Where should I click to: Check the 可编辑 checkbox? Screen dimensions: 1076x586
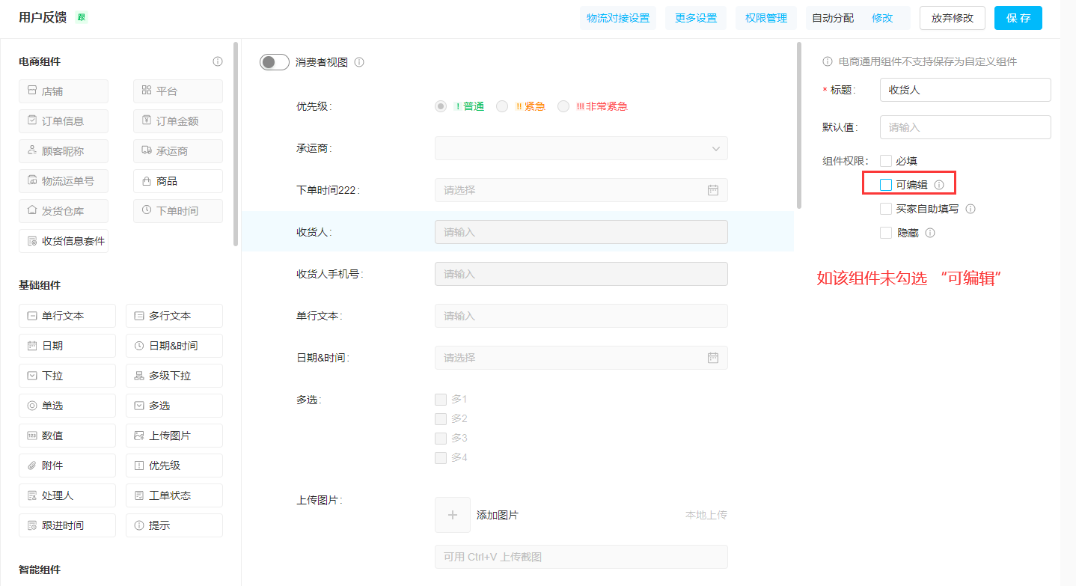886,184
